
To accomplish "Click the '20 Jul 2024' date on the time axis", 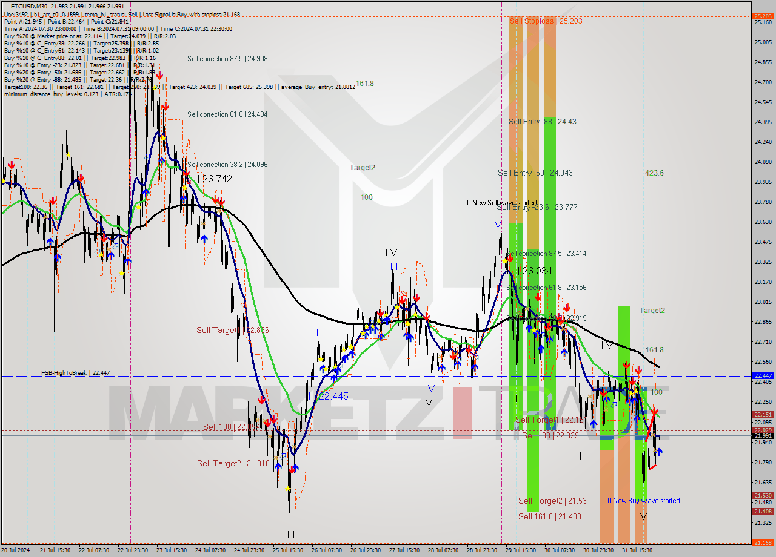I will (16, 550).
